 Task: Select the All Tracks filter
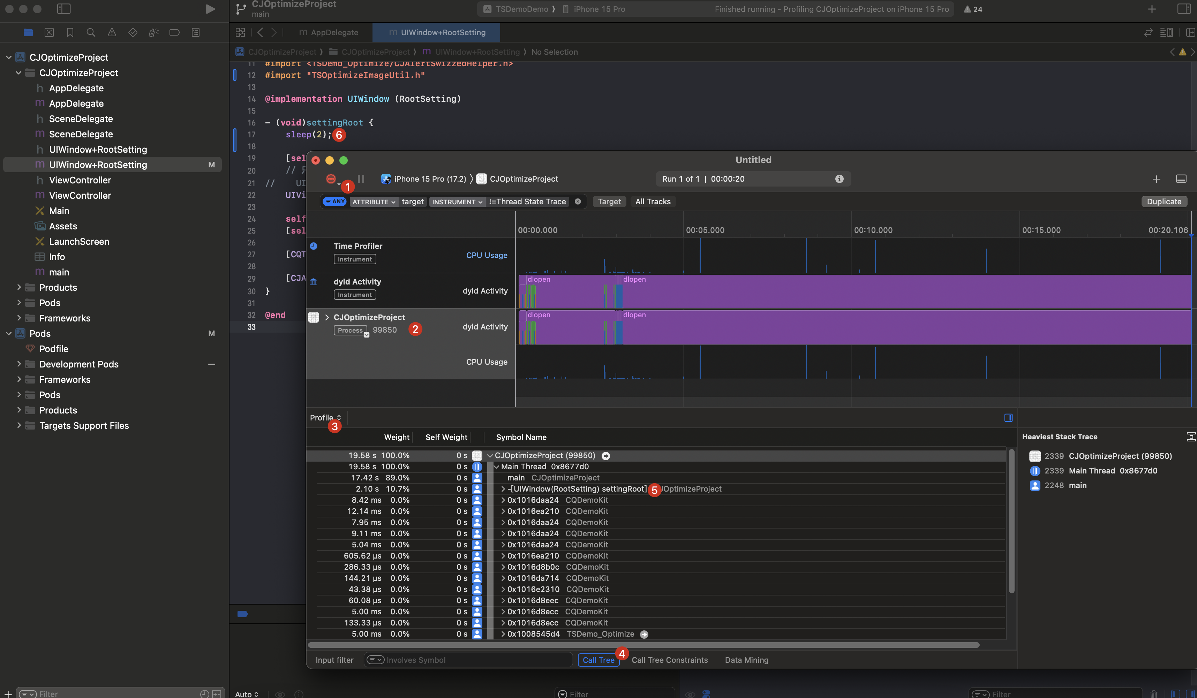point(653,201)
